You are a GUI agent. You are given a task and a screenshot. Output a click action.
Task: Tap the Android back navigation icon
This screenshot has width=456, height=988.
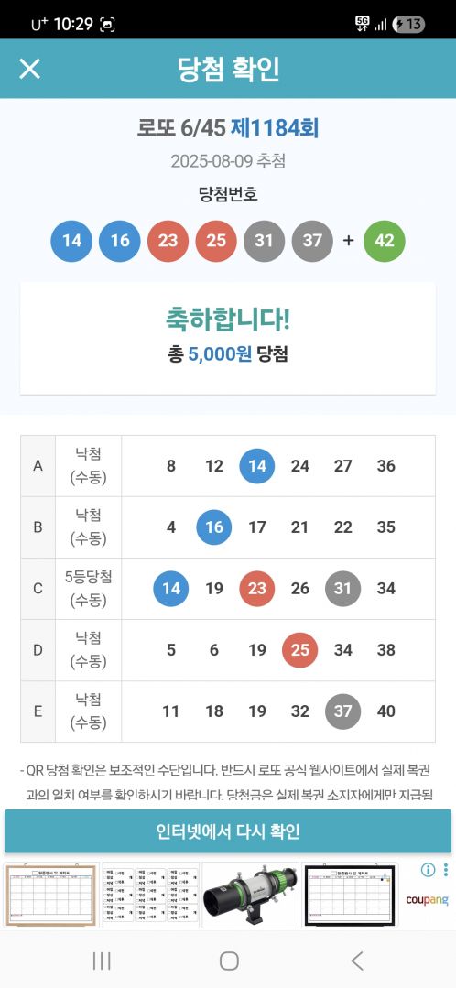click(357, 961)
